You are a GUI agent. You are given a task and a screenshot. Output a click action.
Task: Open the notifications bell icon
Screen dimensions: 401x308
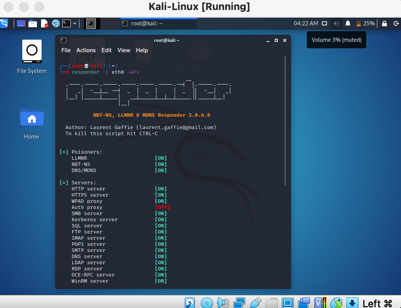point(348,23)
